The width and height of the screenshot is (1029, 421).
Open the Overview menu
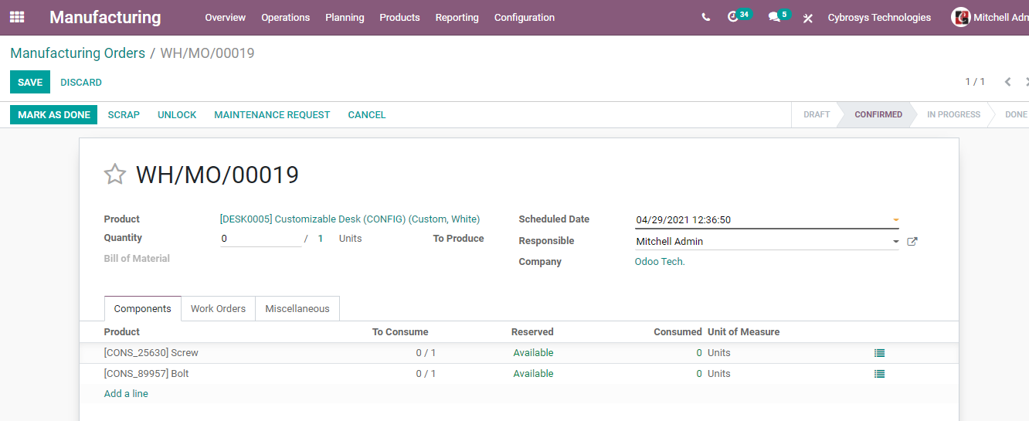pos(225,17)
